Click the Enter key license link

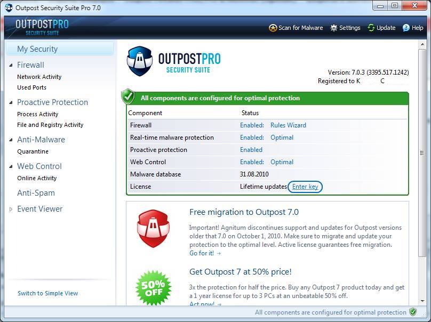point(305,187)
